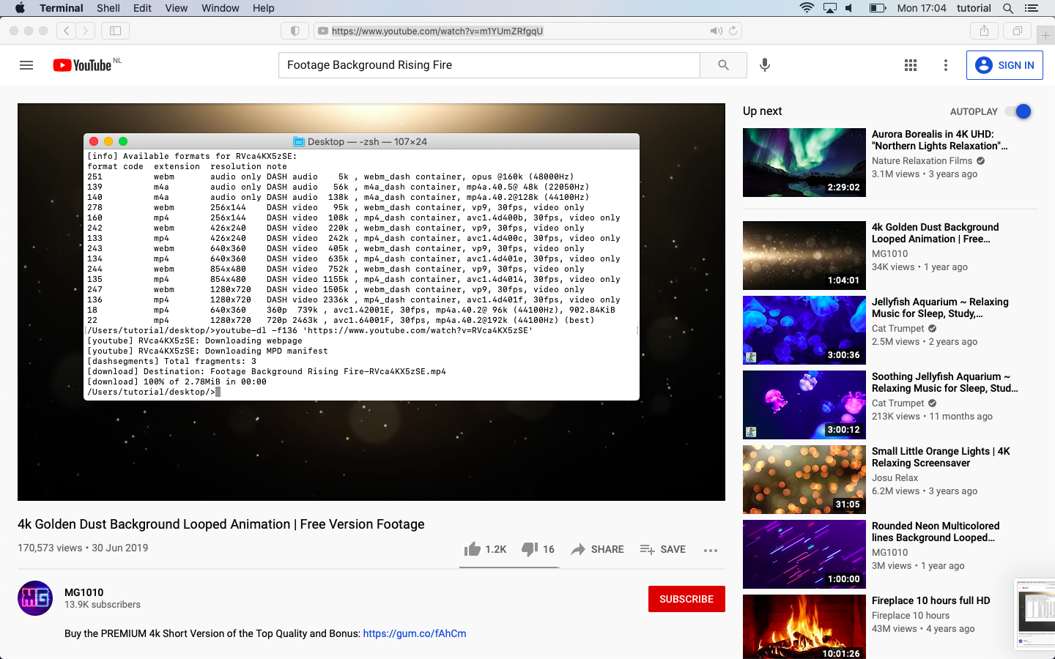Mute the tab audio in address bar

pos(715,31)
